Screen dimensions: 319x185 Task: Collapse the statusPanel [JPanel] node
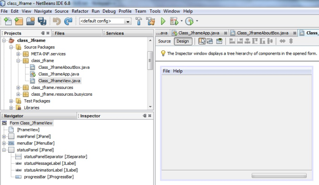pos(4,150)
